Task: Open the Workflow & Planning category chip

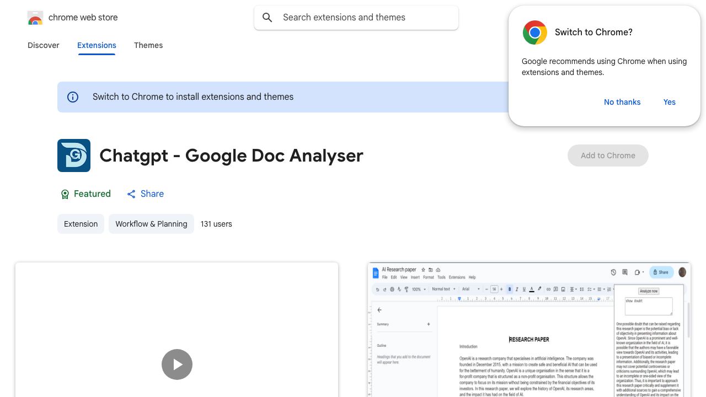Action: 151,224
